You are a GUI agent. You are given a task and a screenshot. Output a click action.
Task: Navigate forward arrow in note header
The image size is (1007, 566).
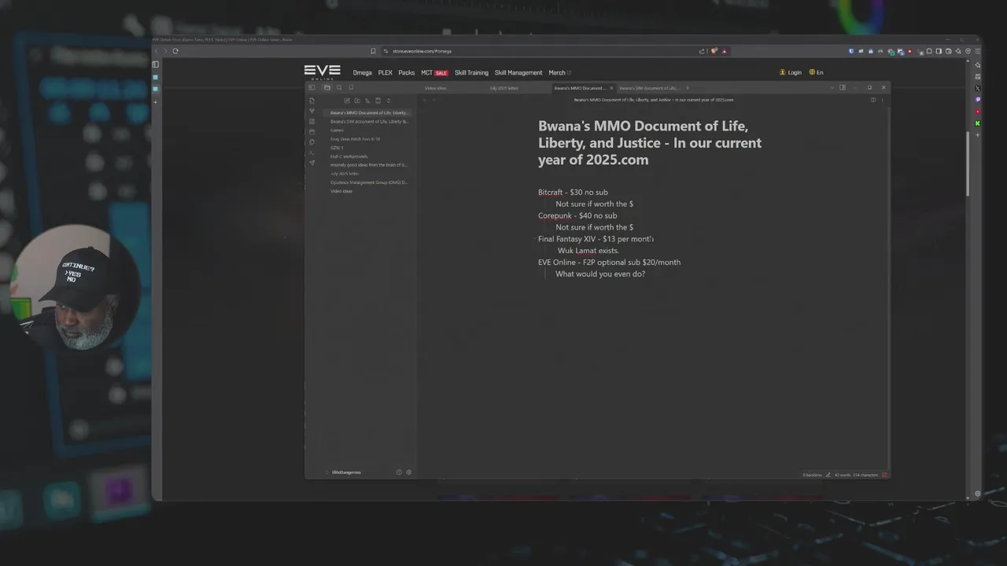pyautogui.click(x=434, y=100)
